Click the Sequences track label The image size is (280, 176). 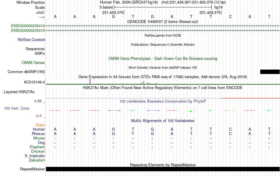coord(35,49)
